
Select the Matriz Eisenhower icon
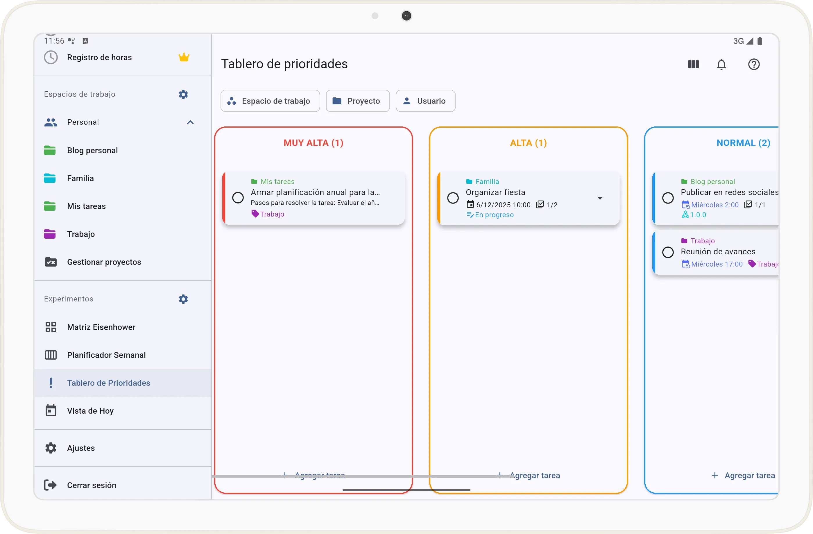(x=51, y=327)
